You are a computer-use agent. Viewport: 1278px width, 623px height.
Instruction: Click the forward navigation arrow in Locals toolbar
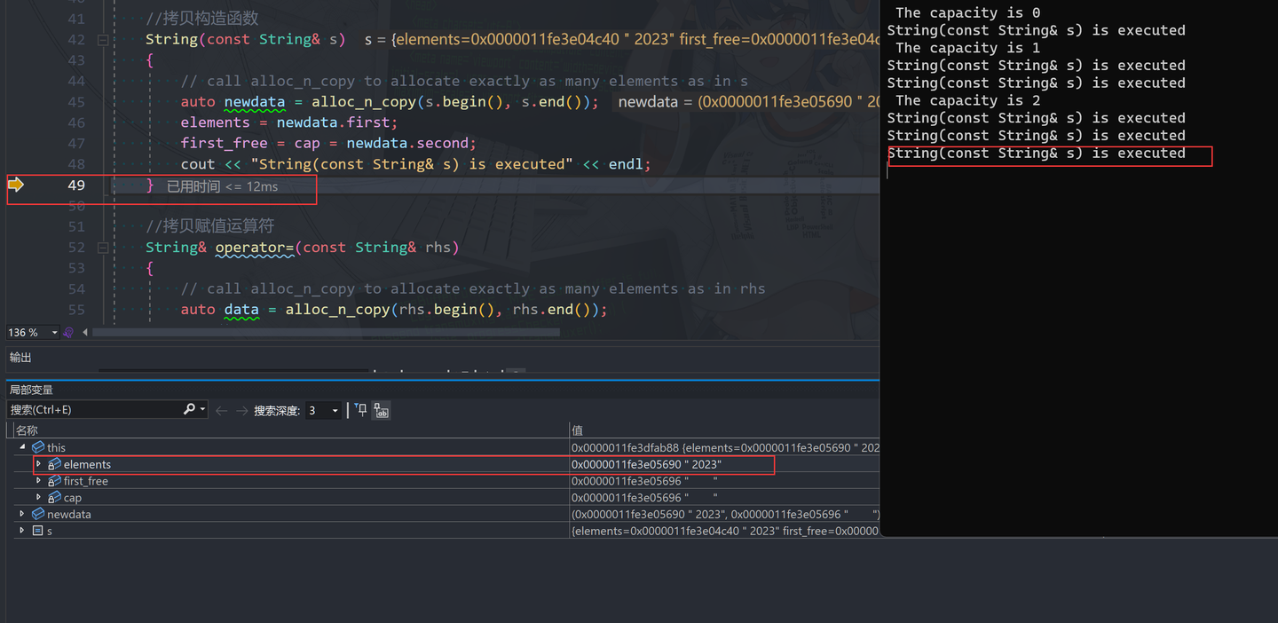241,409
